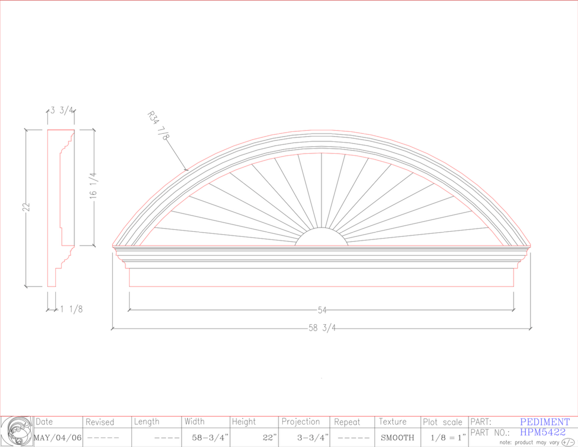The height and width of the screenshot is (447, 578).
Task: Click the 3 3/4 projection dimension at top
Action: pos(62,110)
